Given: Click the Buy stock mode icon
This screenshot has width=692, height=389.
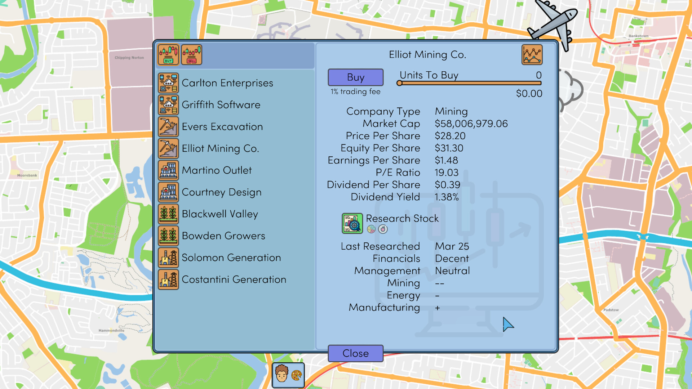Looking at the screenshot, I should 169,54.
